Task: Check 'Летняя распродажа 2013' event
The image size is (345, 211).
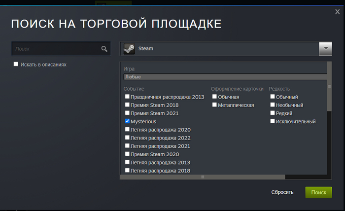Action: click(x=127, y=162)
